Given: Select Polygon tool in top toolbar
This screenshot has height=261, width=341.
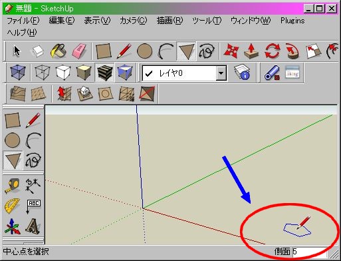Looking at the screenshot, I should pyautogui.click(x=186, y=51).
